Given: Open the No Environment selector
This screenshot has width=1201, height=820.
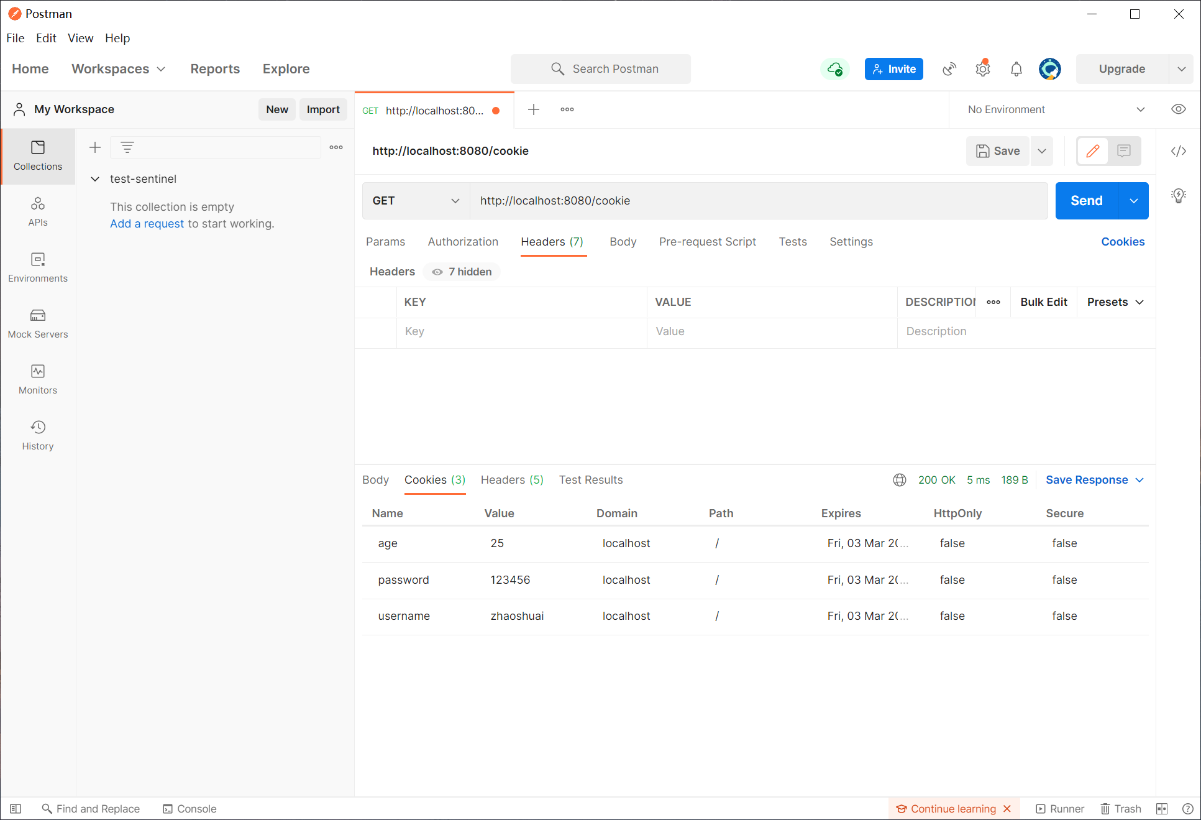Looking at the screenshot, I should point(1056,109).
